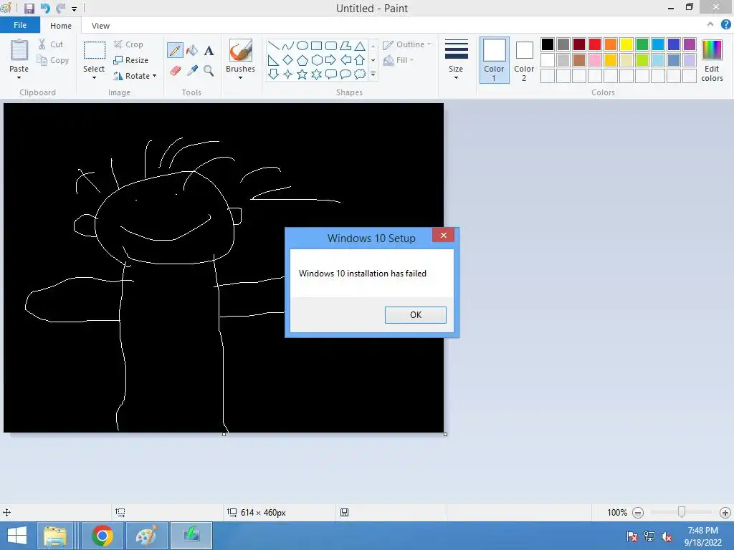This screenshot has height=550, width=734.
Task: Choose the Right arrow shape
Action: tap(331, 60)
